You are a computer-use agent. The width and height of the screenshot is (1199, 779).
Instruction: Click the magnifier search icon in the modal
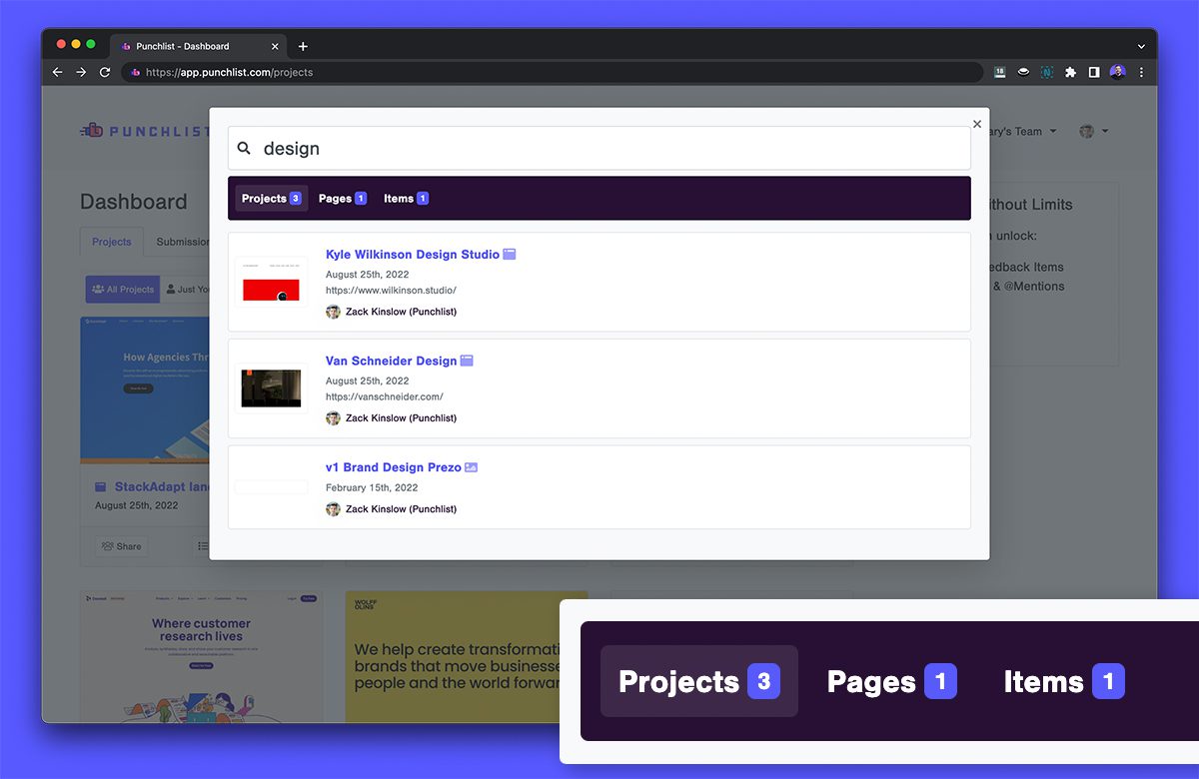click(x=244, y=149)
